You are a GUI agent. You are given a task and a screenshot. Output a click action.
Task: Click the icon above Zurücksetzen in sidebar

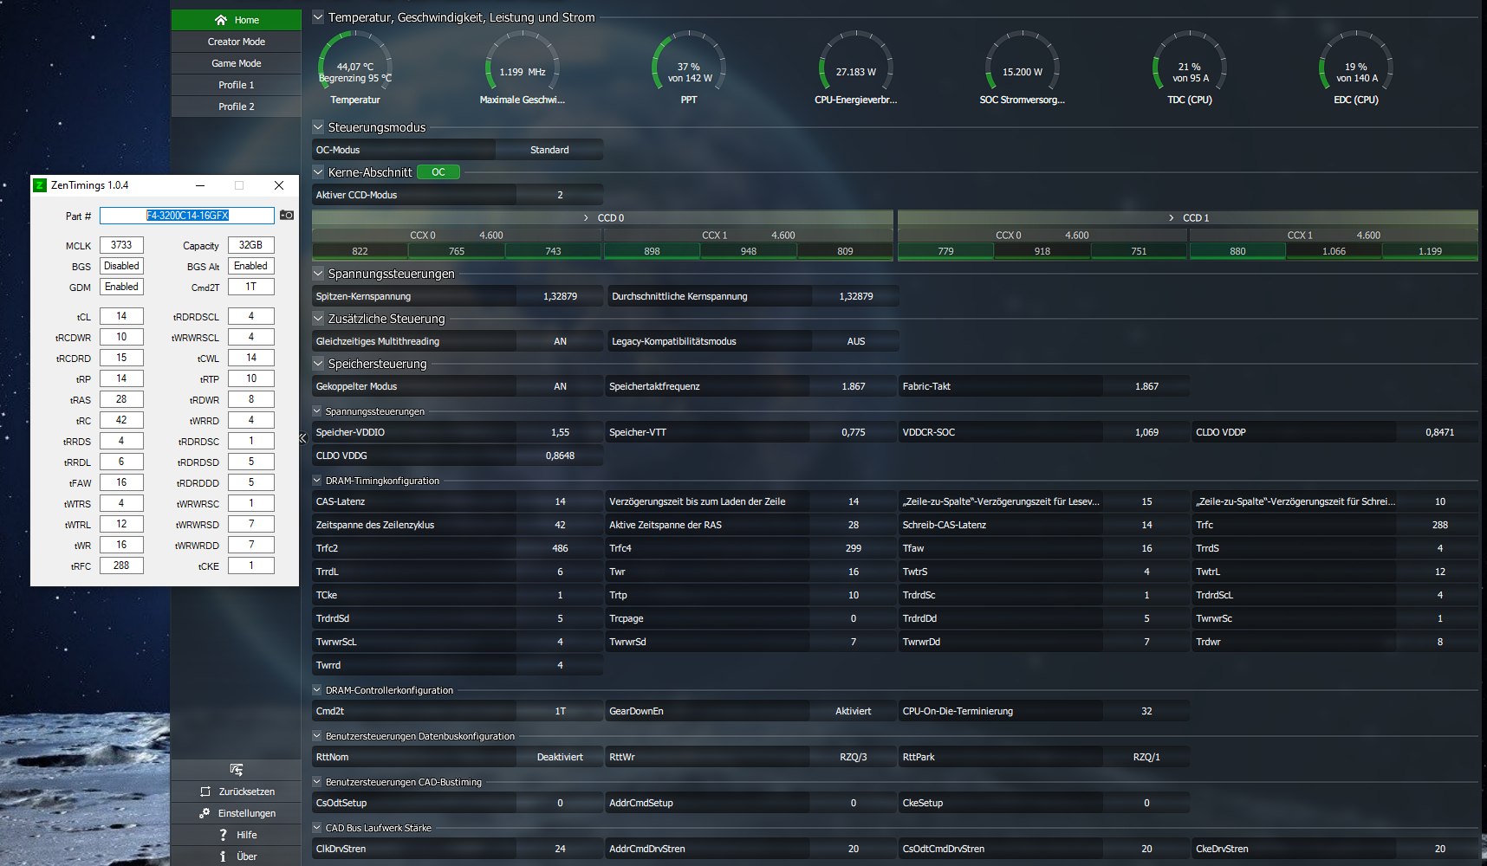click(x=237, y=770)
